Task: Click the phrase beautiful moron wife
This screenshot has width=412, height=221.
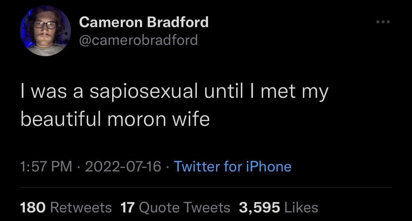Action: pyautogui.click(x=115, y=119)
